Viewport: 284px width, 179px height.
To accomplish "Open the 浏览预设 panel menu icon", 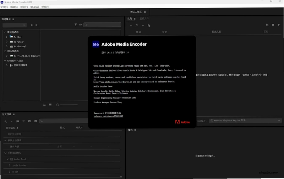I will tap(14, 114).
